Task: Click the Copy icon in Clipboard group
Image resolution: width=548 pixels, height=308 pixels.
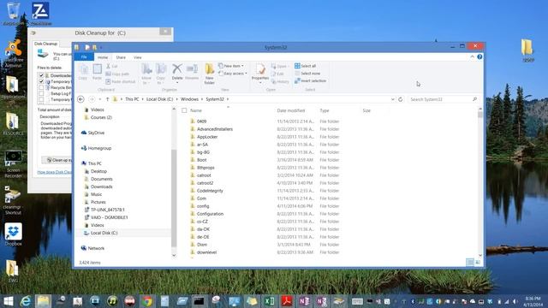Action: click(x=84, y=69)
